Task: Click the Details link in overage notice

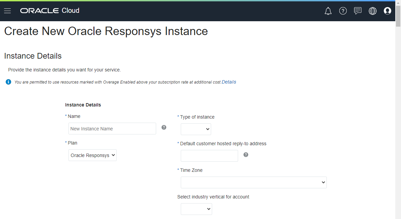Action: (x=229, y=82)
